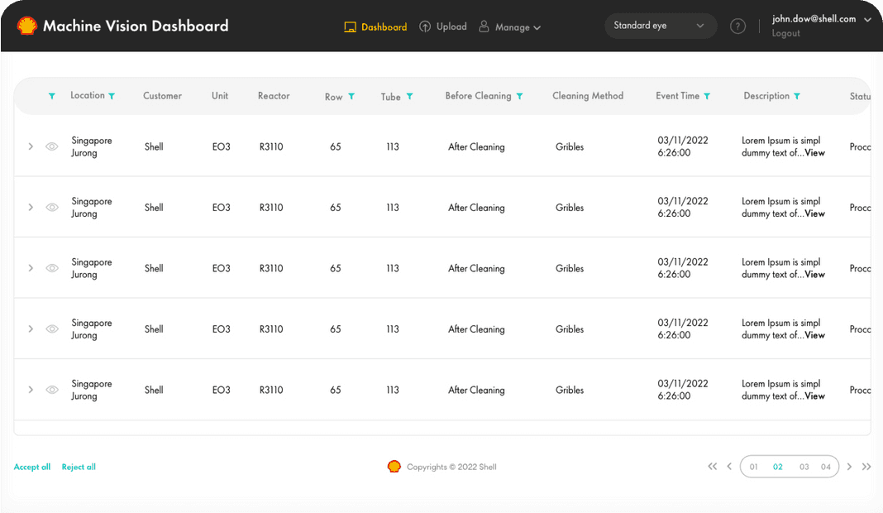
Task: Open the Dashboard navigation icon
Action: (x=350, y=26)
